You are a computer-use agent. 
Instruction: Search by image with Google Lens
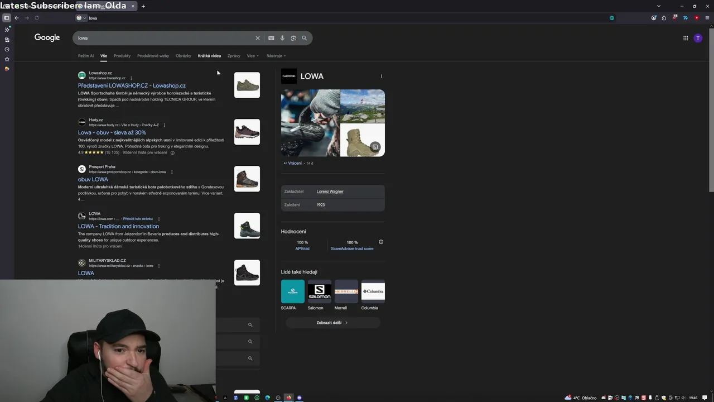tap(293, 38)
